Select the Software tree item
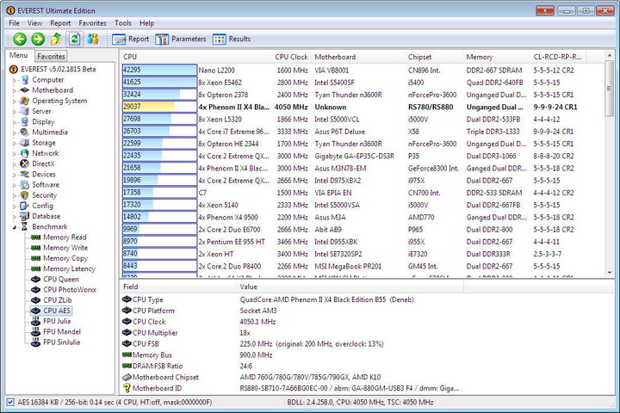The image size is (620, 413). click(46, 185)
